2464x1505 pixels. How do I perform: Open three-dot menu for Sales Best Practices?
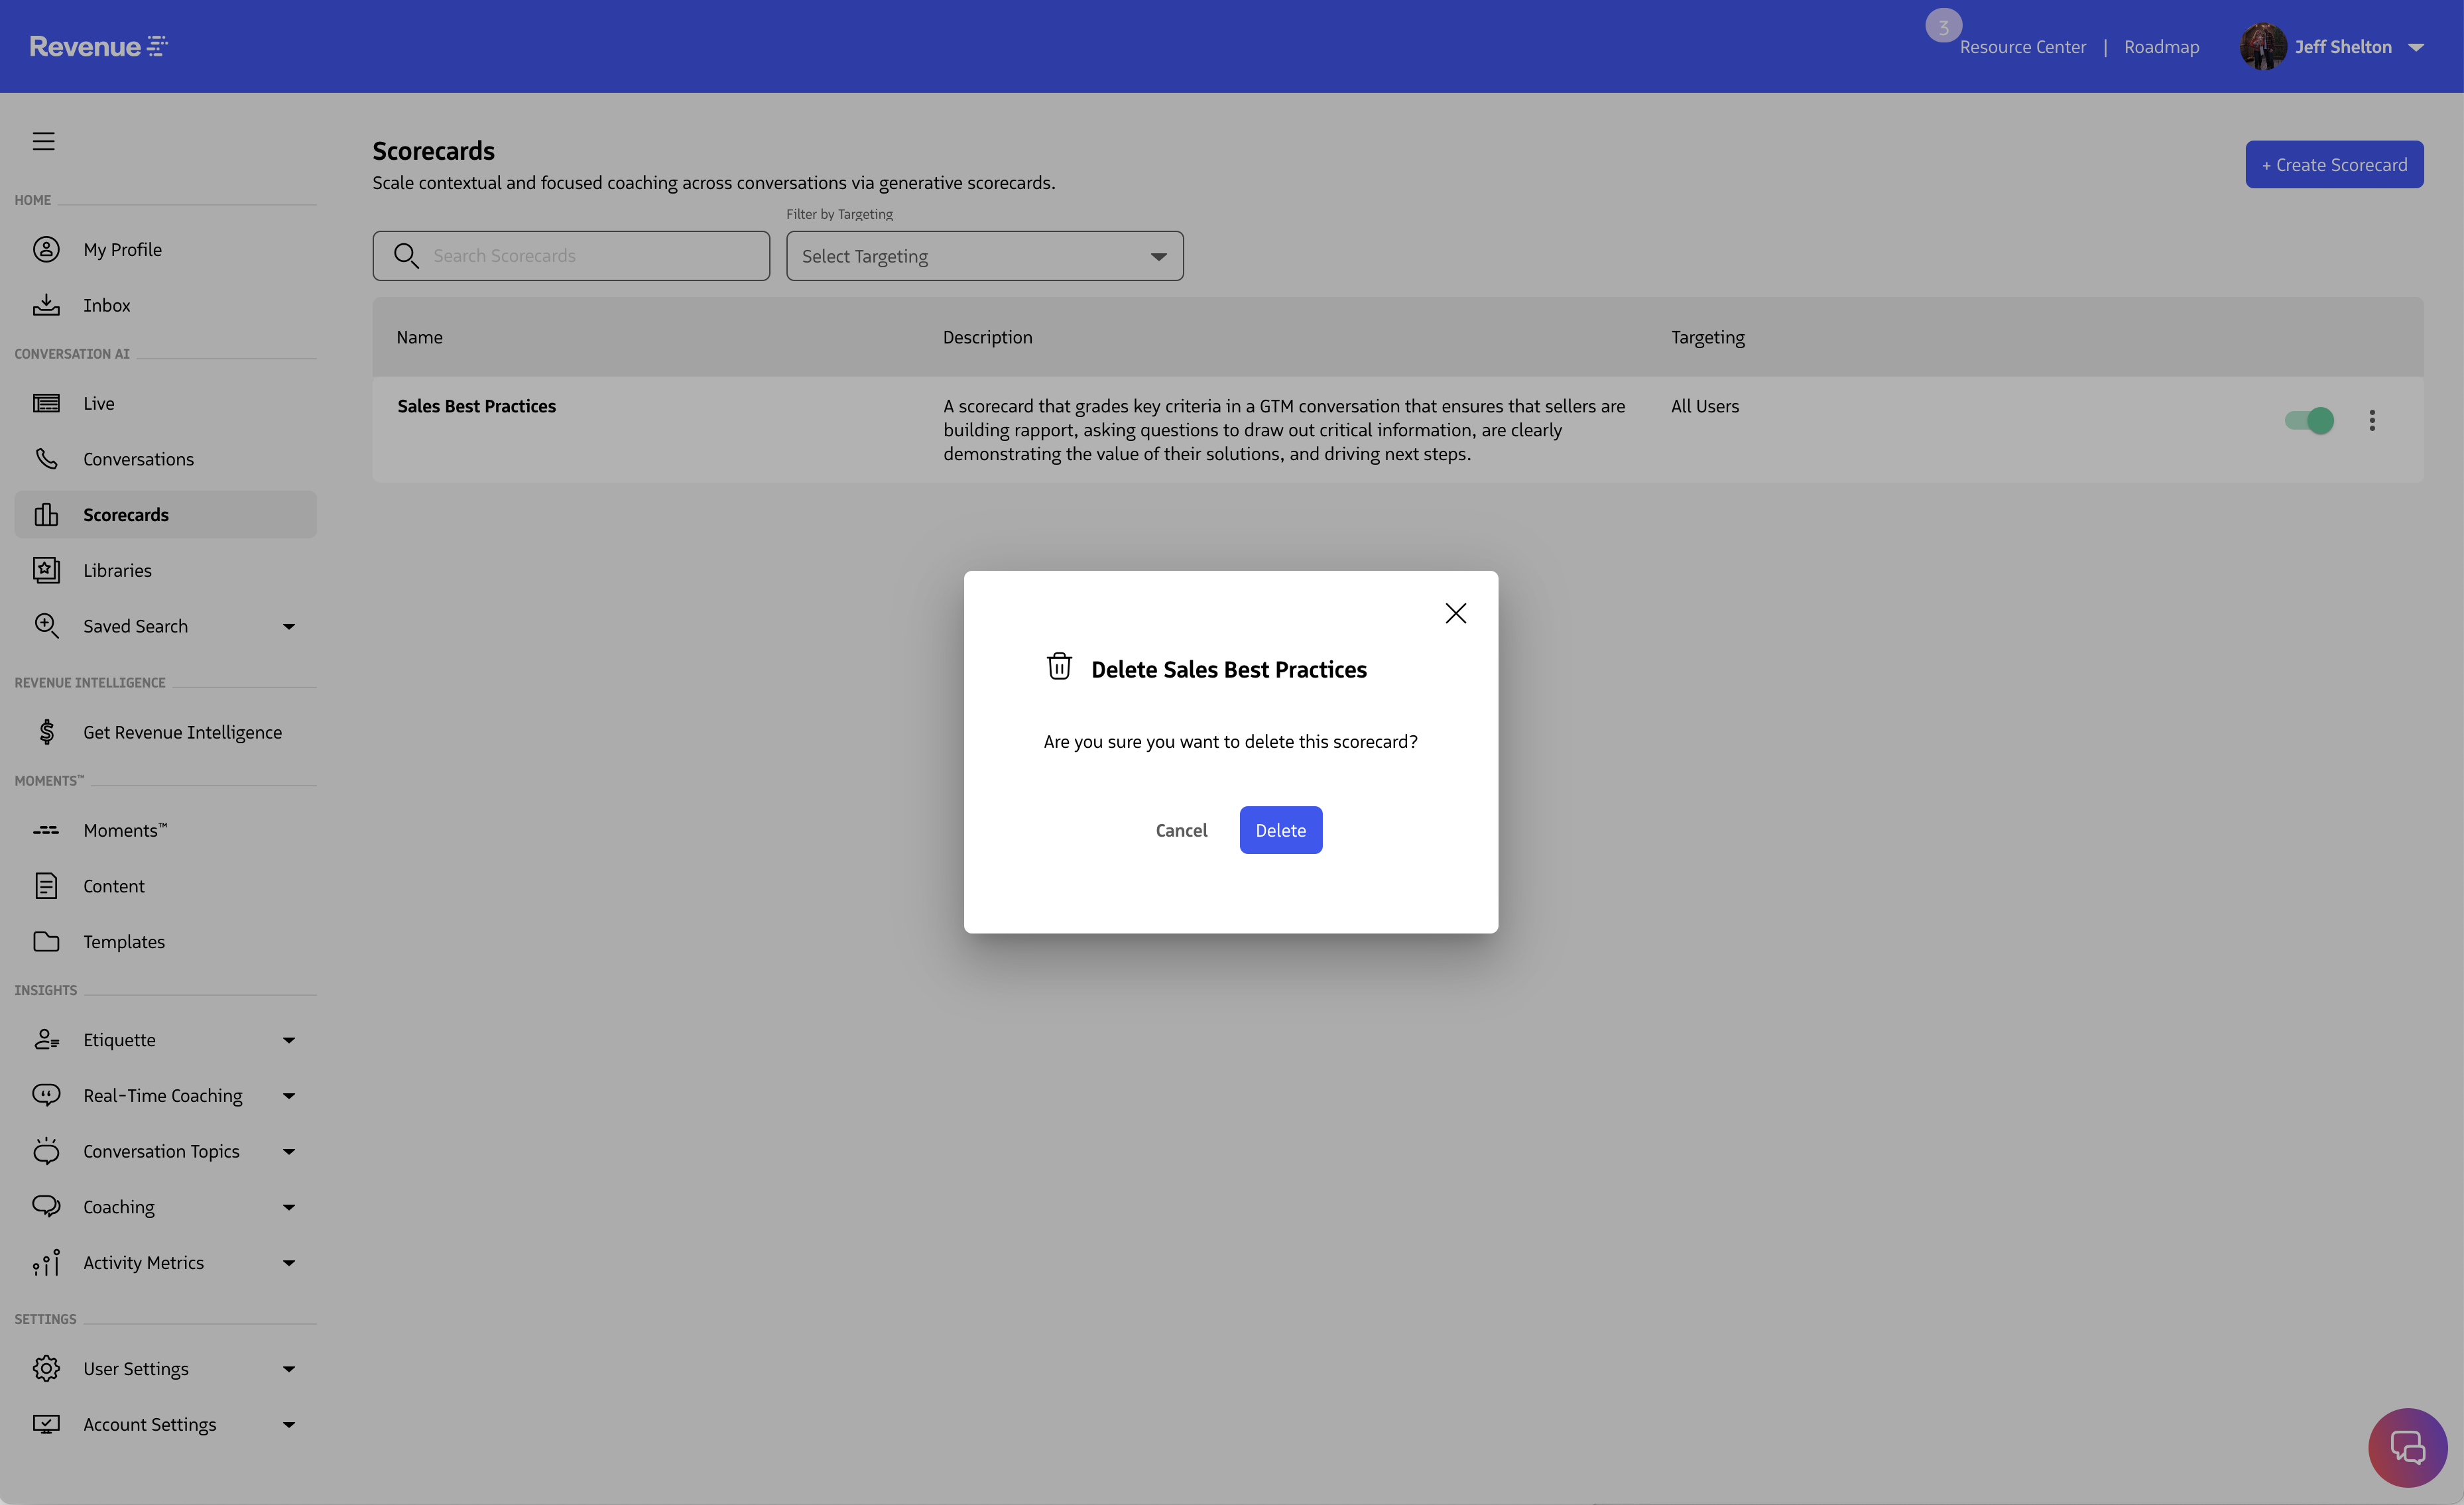pyautogui.click(x=2371, y=420)
